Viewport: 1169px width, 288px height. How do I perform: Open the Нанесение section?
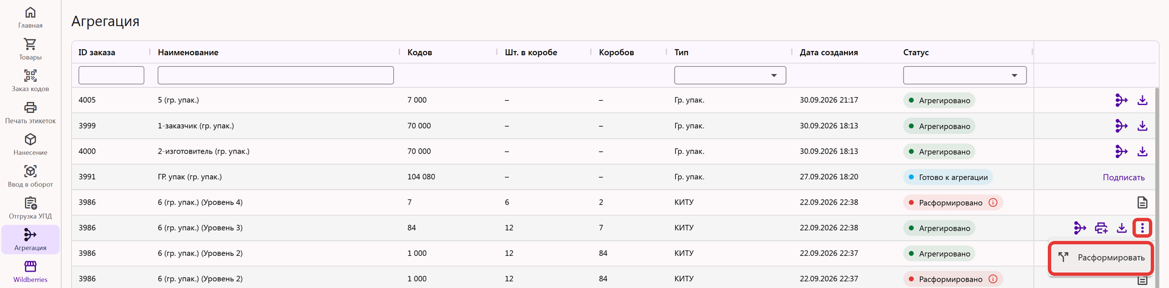[30, 145]
